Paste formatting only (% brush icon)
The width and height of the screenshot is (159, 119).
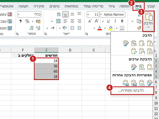[x=150, y=83]
